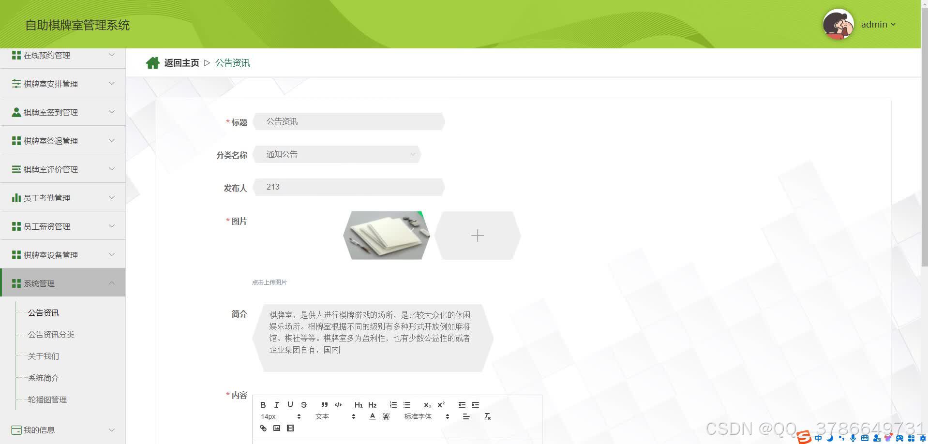The height and width of the screenshot is (444, 928).
Task: Clear text formatting with the Tx icon
Action: coord(487,416)
